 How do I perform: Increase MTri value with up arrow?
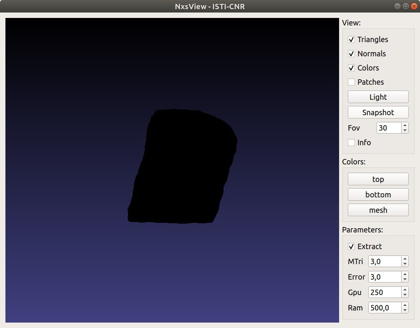pos(405,259)
